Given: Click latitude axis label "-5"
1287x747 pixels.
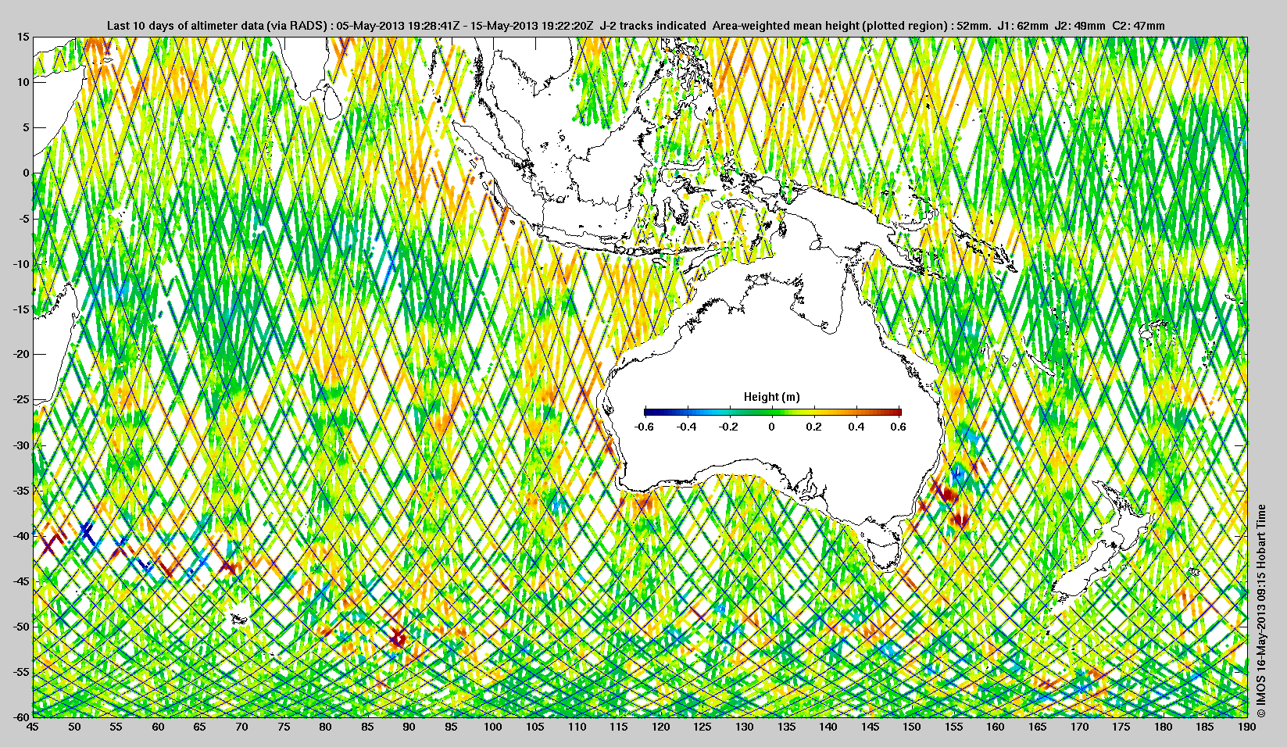Looking at the screenshot, I should tap(24, 219).
